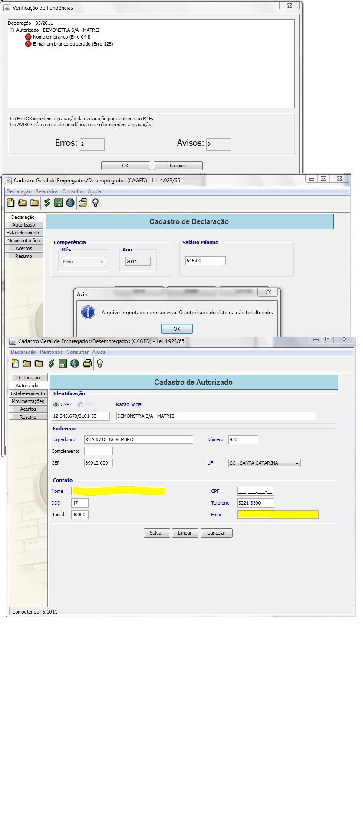This screenshot has width=363, height=815.
Task: Click the Declaração - 05/2011 tree root
Action: (x=30, y=23)
